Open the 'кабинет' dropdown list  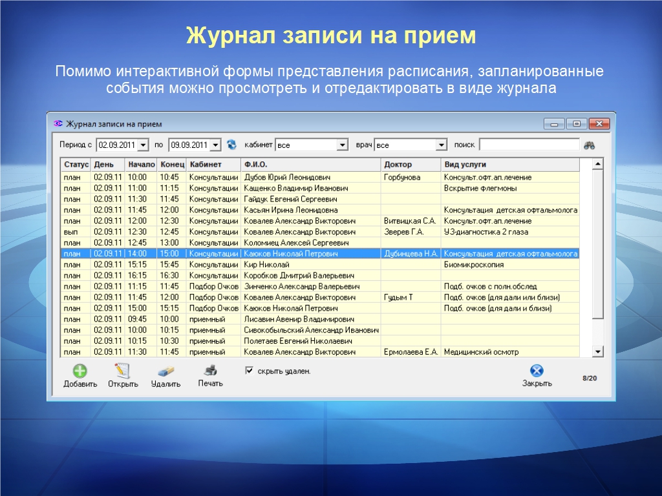[343, 145]
